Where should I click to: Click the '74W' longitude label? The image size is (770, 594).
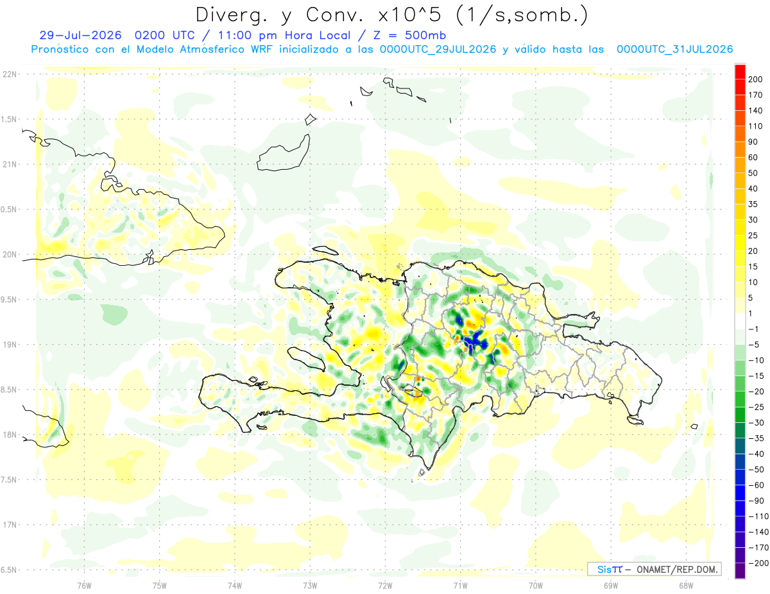click(235, 584)
